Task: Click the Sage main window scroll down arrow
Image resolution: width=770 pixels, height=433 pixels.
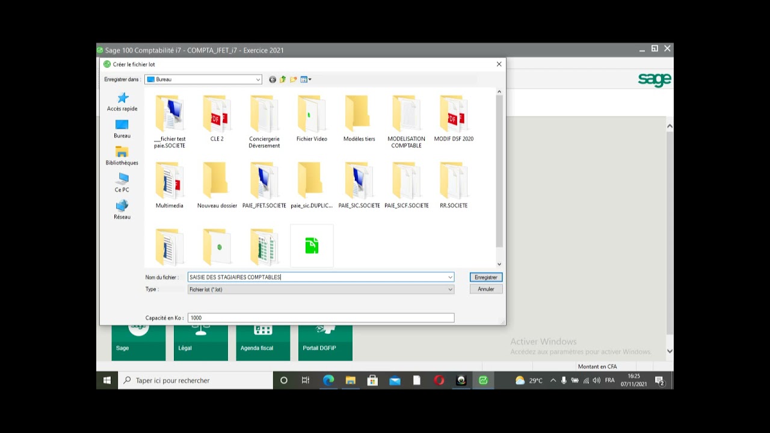Action: (670, 351)
